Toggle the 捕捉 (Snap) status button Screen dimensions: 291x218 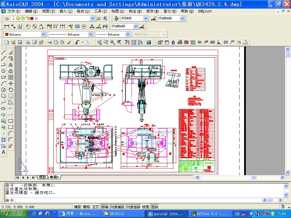(77, 207)
